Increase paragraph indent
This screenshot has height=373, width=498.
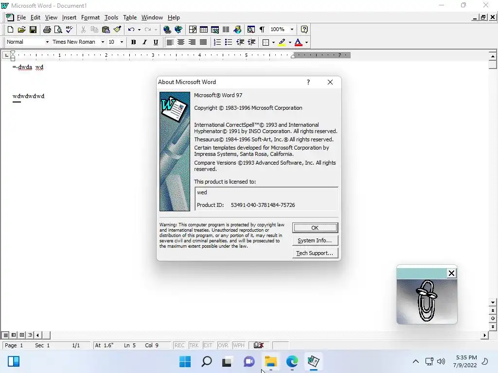click(251, 42)
